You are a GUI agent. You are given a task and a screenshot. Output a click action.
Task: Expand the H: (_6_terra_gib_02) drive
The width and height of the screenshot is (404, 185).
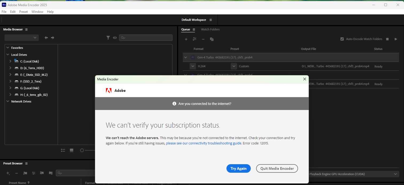[x=10, y=95]
